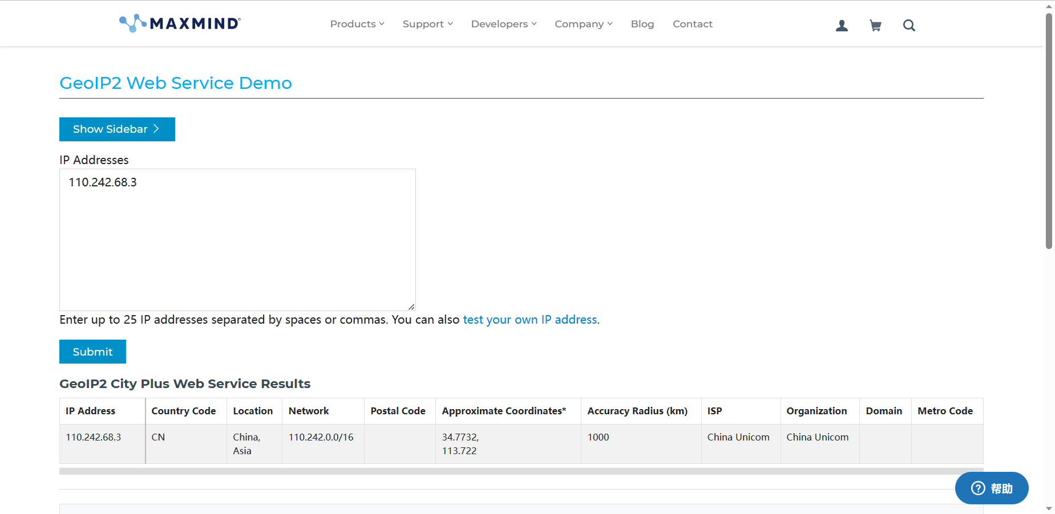Click the IP Addresses field label

coord(94,160)
